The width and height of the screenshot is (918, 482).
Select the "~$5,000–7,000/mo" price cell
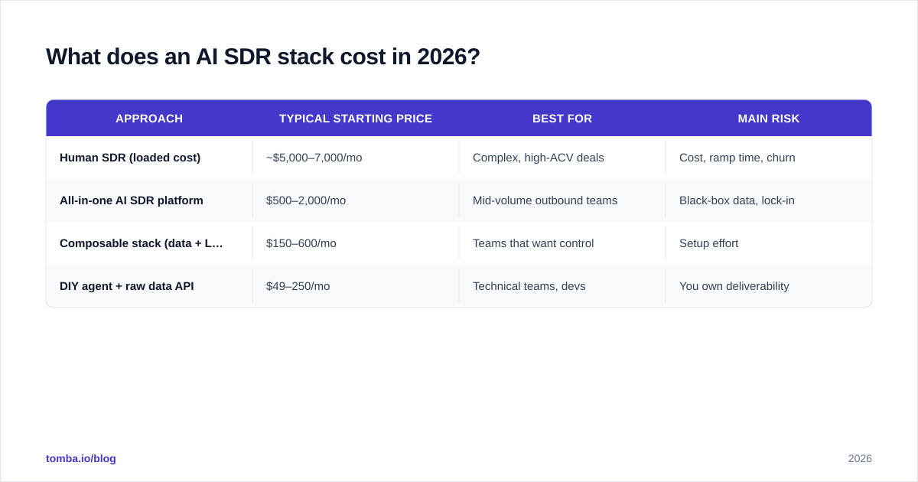356,158
